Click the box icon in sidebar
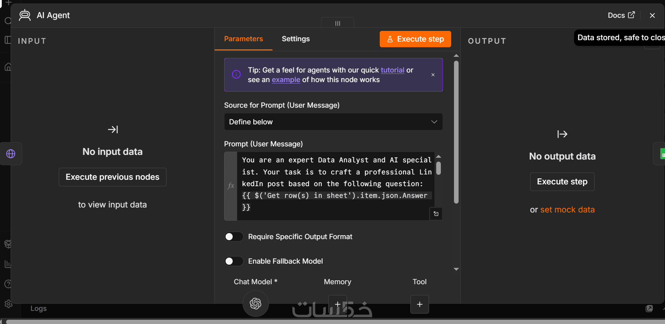Image resolution: width=665 pixels, height=324 pixels. (8, 244)
